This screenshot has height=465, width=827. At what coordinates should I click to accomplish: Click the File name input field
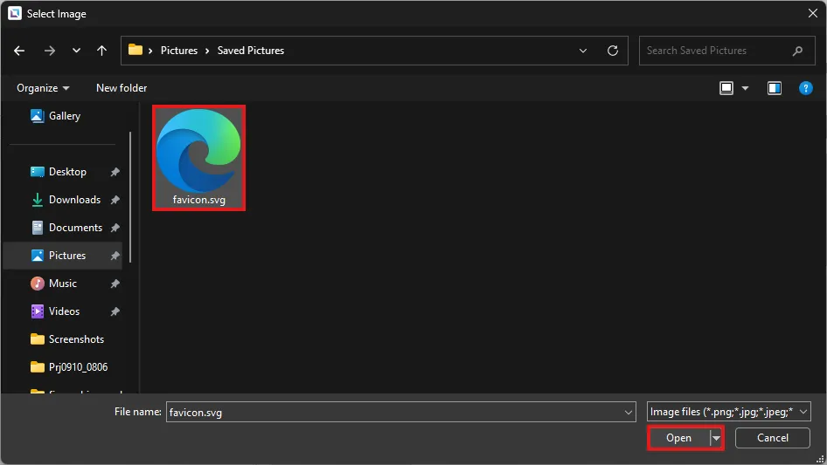[393, 412]
